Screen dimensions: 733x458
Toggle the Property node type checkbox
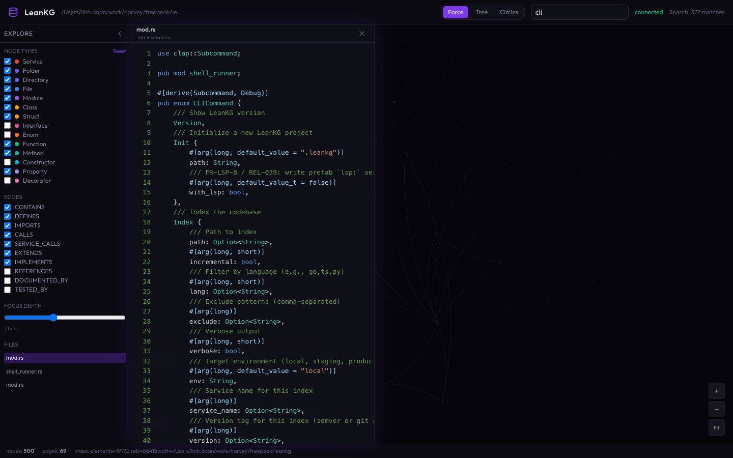point(7,171)
